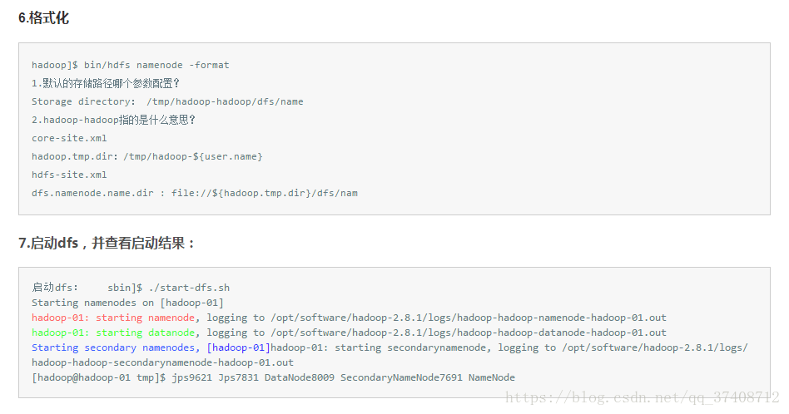Viewport: 789px width, 414px height.
Task: Click the core-site.xml line
Action: [69, 138]
